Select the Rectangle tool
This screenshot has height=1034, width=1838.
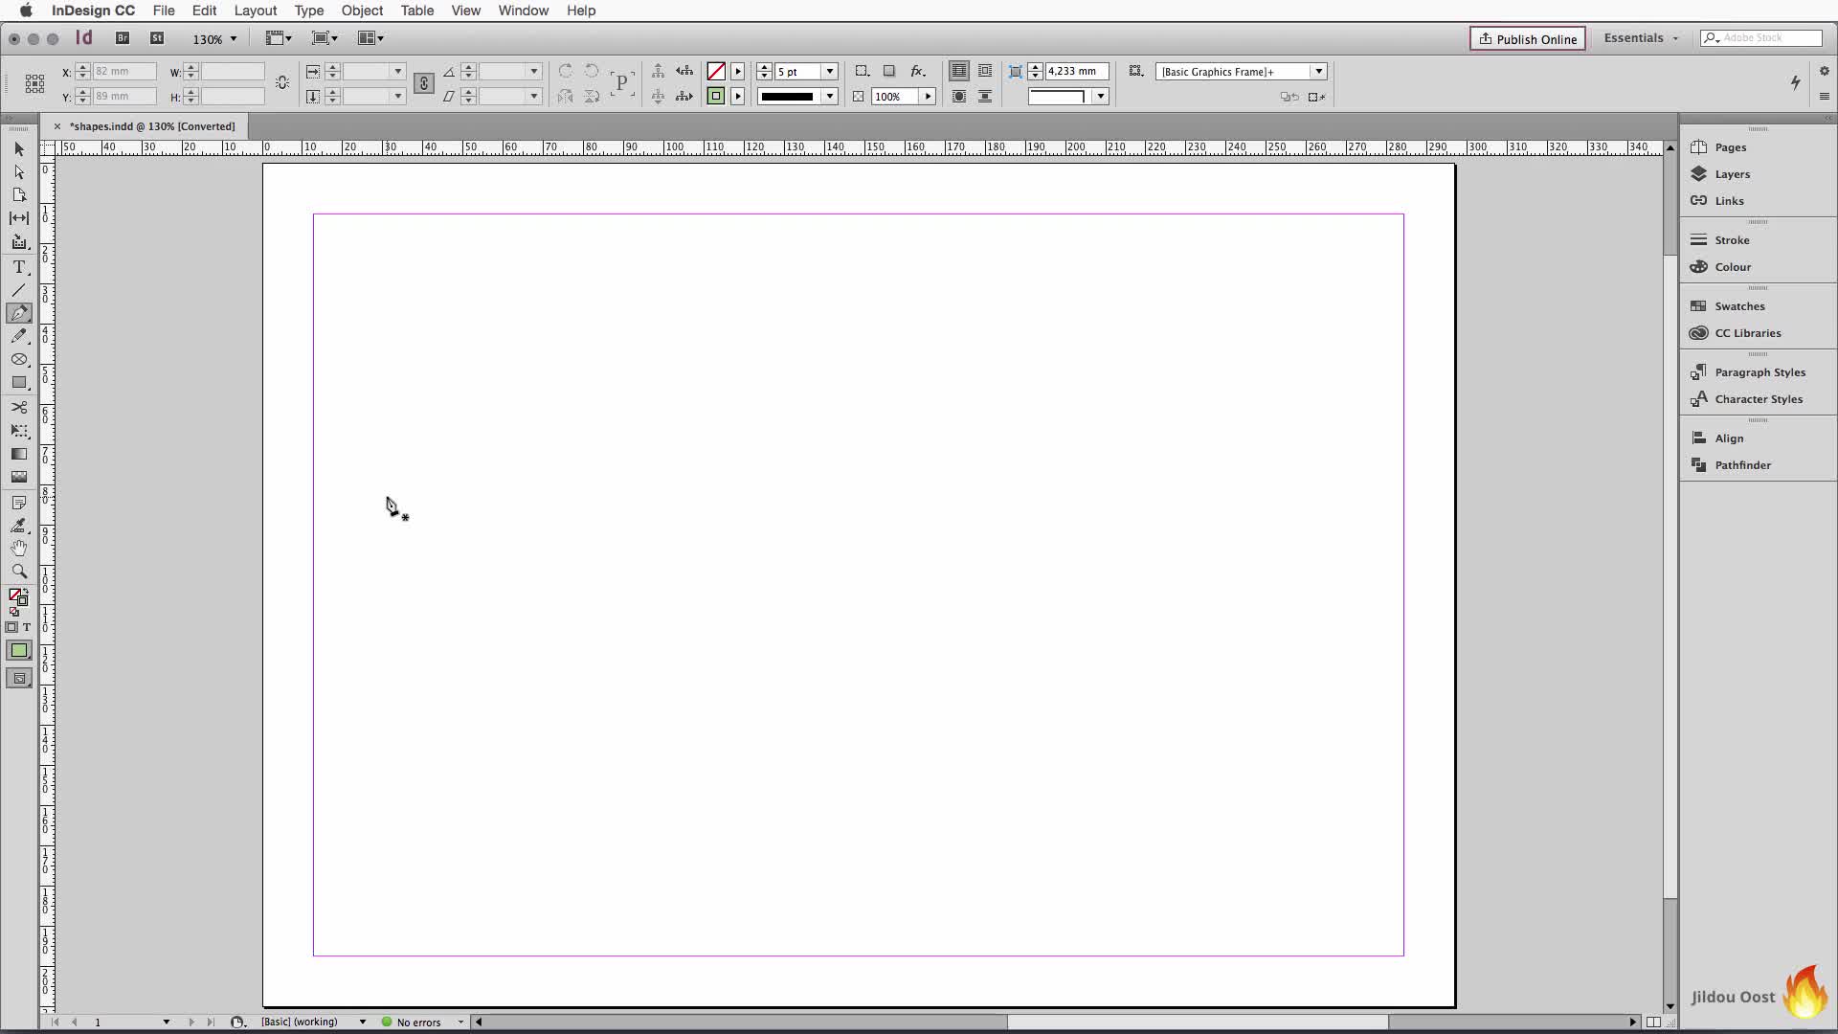click(19, 382)
